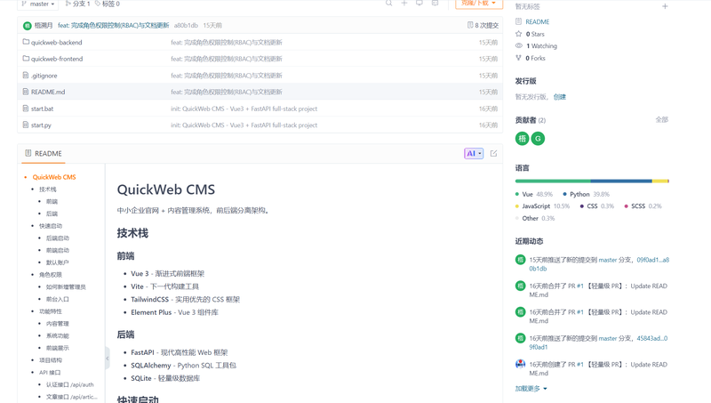This screenshot has height=403, width=711.
Task: Jump to 项目结构 section in outline
Action: click(51, 360)
